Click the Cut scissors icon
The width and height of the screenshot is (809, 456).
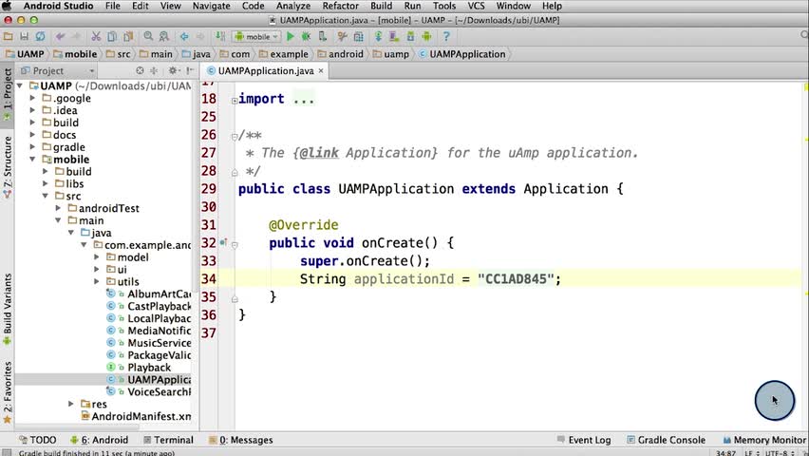tap(96, 37)
